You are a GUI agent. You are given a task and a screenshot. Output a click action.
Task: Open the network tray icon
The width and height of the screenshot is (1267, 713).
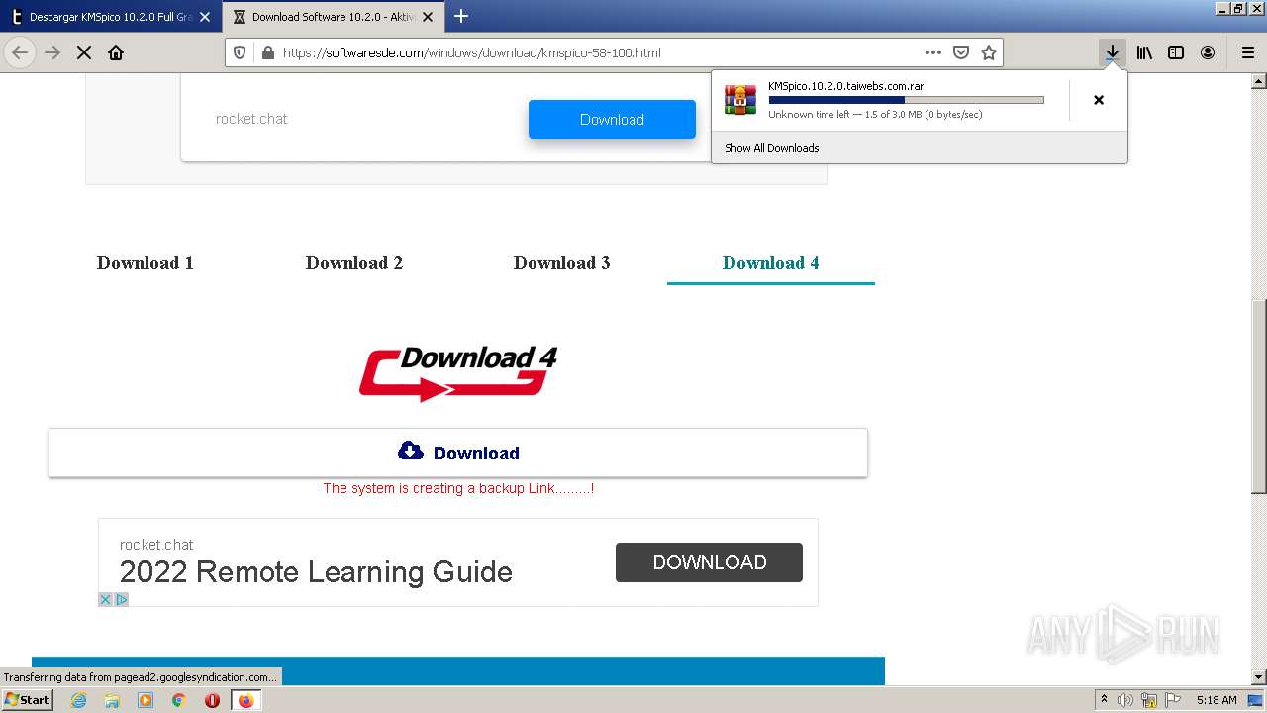point(1149,700)
